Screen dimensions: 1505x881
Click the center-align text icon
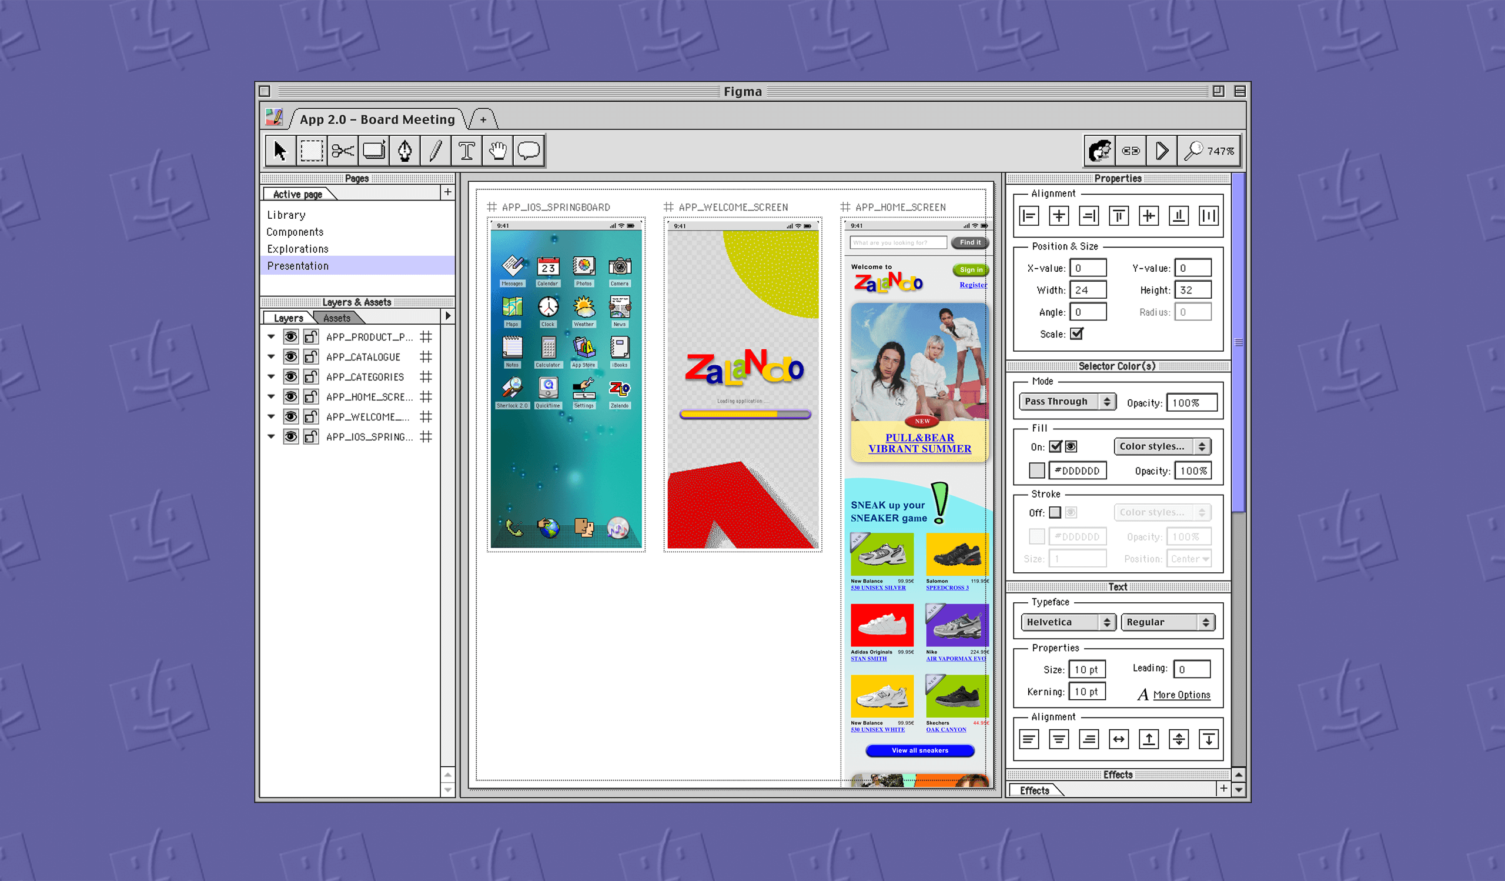[1059, 739]
